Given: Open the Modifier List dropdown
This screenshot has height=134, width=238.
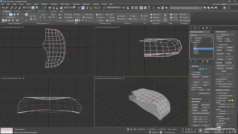Looking at the screenshot, I should [201, 35].
